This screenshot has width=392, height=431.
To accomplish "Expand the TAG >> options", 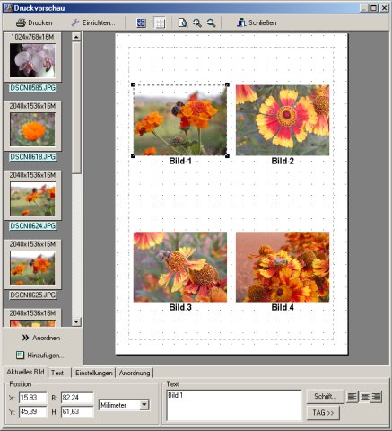I will (323, 413).
